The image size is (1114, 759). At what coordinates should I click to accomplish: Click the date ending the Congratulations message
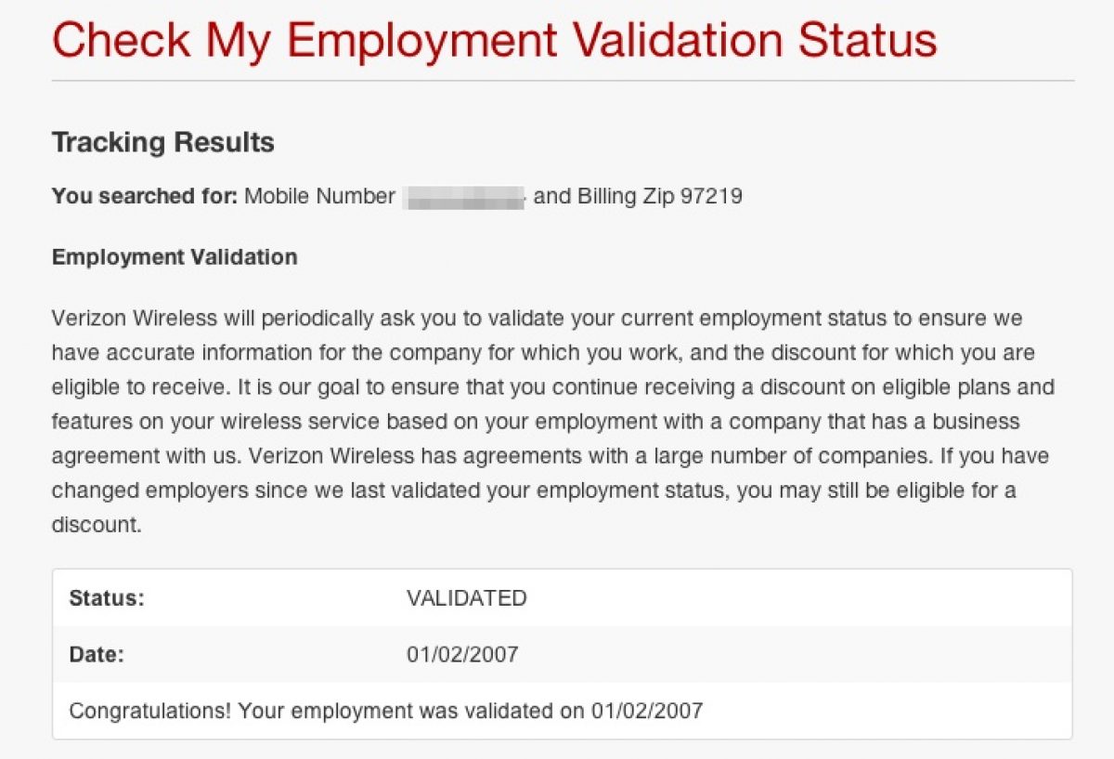647,712
